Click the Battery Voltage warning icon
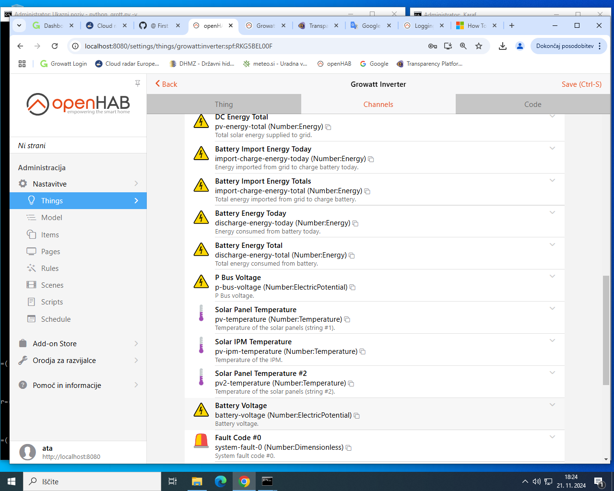The width and height of the screenshot is (614, 491). (201, 410)
